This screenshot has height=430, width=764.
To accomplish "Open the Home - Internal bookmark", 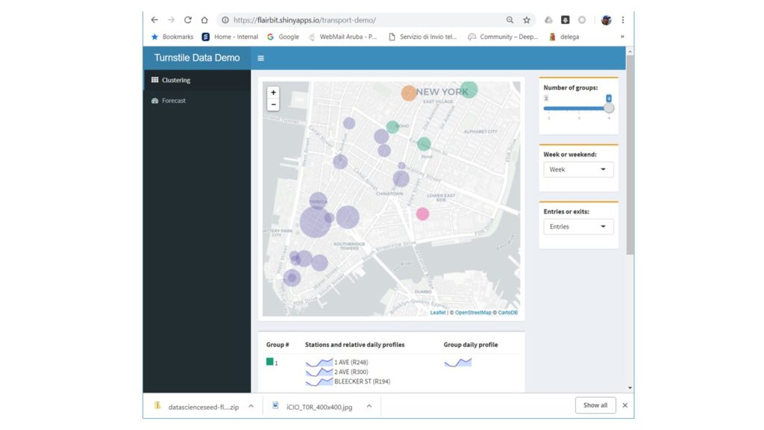I will tap(230, 37).
